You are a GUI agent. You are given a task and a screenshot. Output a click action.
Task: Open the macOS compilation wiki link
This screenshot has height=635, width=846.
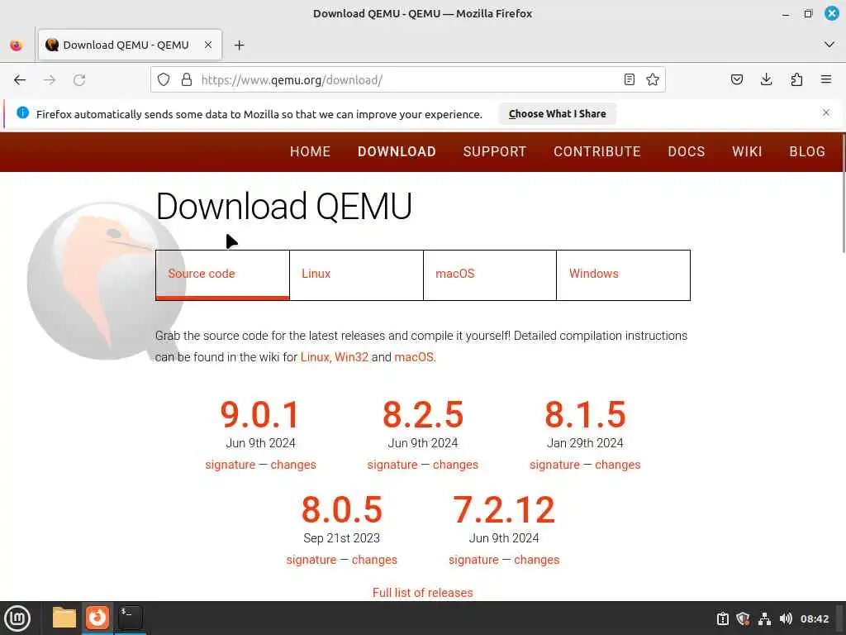pyautogui.click(x=414, y=357)
